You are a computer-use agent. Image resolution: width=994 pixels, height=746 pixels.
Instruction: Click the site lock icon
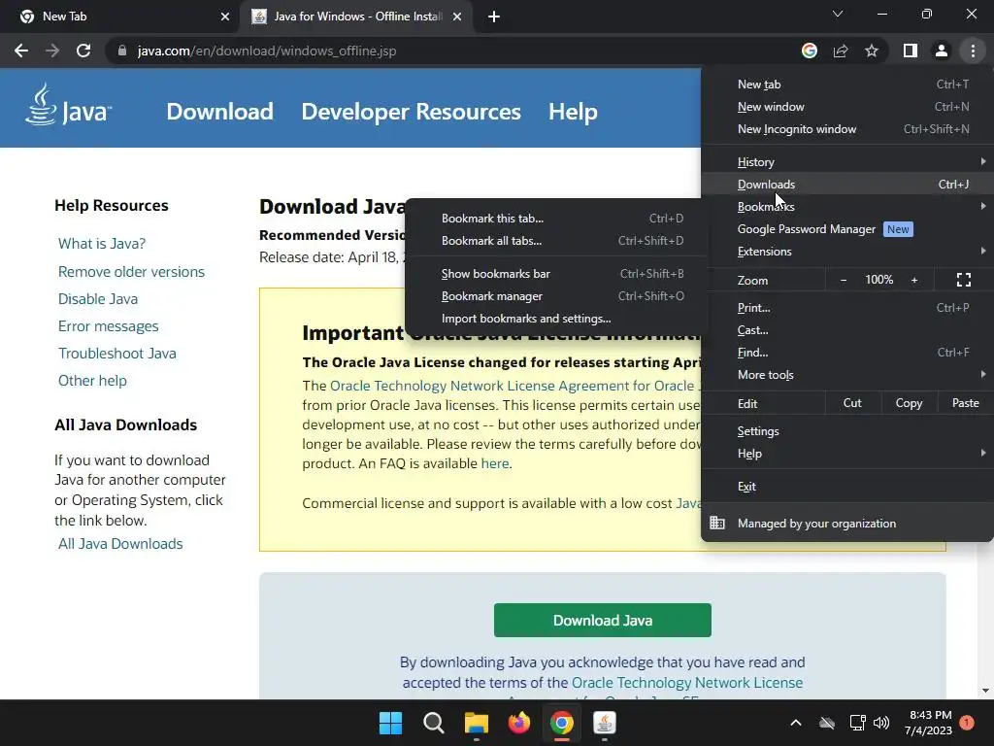122,51
